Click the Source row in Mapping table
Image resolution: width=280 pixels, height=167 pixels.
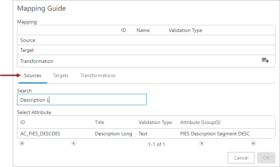[x=146, y=40]
